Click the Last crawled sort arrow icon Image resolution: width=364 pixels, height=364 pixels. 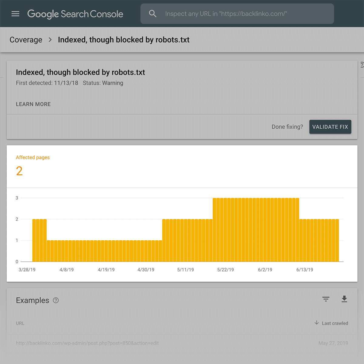(x=317, y=323)
